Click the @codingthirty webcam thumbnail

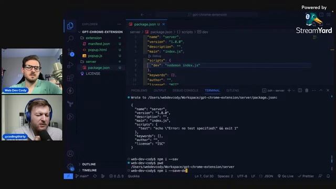(x=32, y=118)
